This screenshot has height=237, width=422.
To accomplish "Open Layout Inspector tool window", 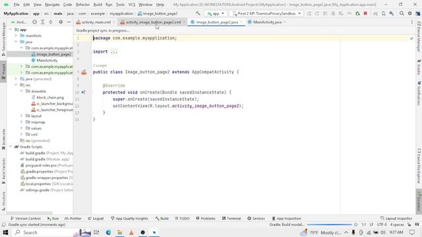I will coord(396,219).
